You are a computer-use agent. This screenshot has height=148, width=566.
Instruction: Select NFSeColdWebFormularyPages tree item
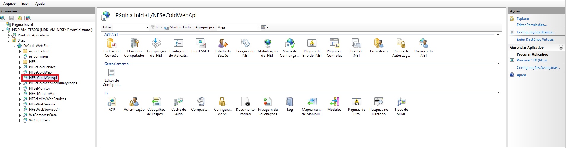point(53,83)
